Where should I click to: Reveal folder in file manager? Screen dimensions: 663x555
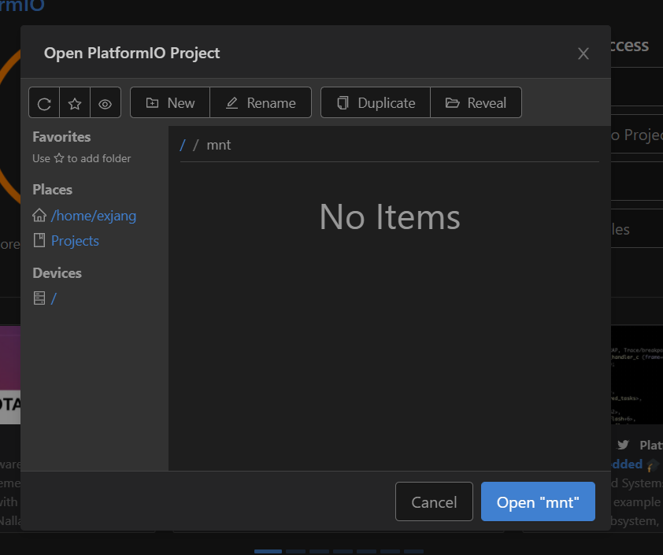[x=476, y=102]
